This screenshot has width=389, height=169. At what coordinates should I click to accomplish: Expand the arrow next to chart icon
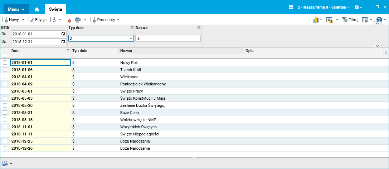tap(321, 20)
